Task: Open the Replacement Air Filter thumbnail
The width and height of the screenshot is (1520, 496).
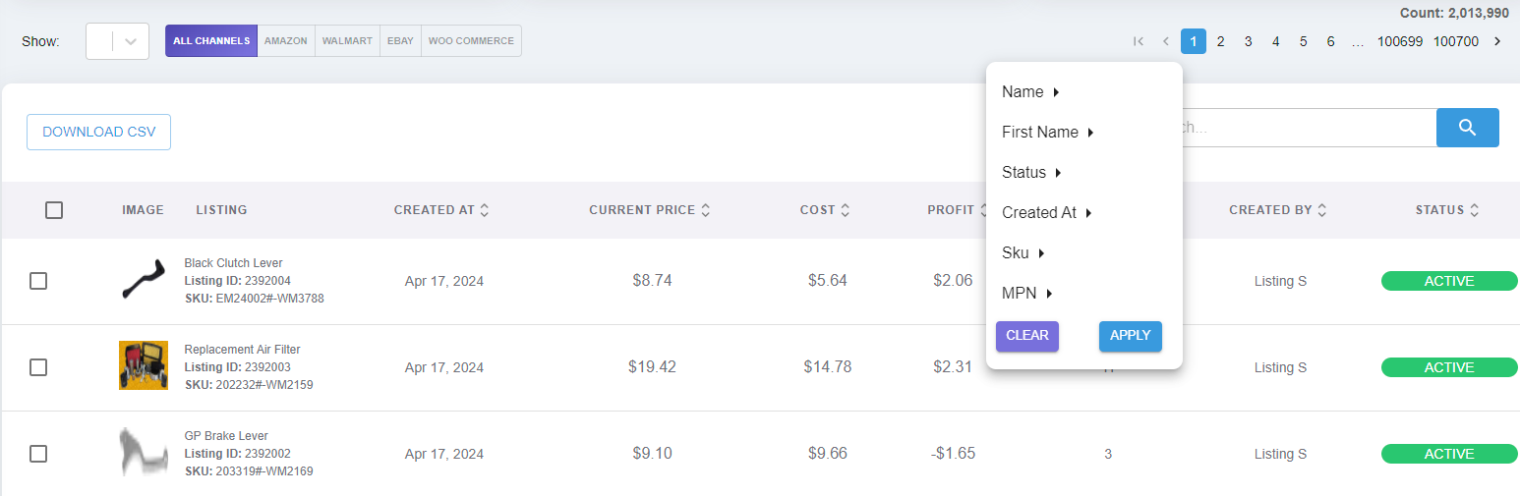Action: (144, 366)
